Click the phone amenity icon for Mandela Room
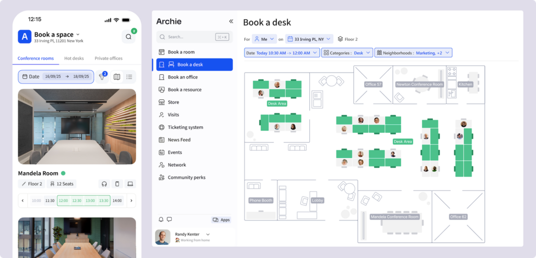 (117, 184)
